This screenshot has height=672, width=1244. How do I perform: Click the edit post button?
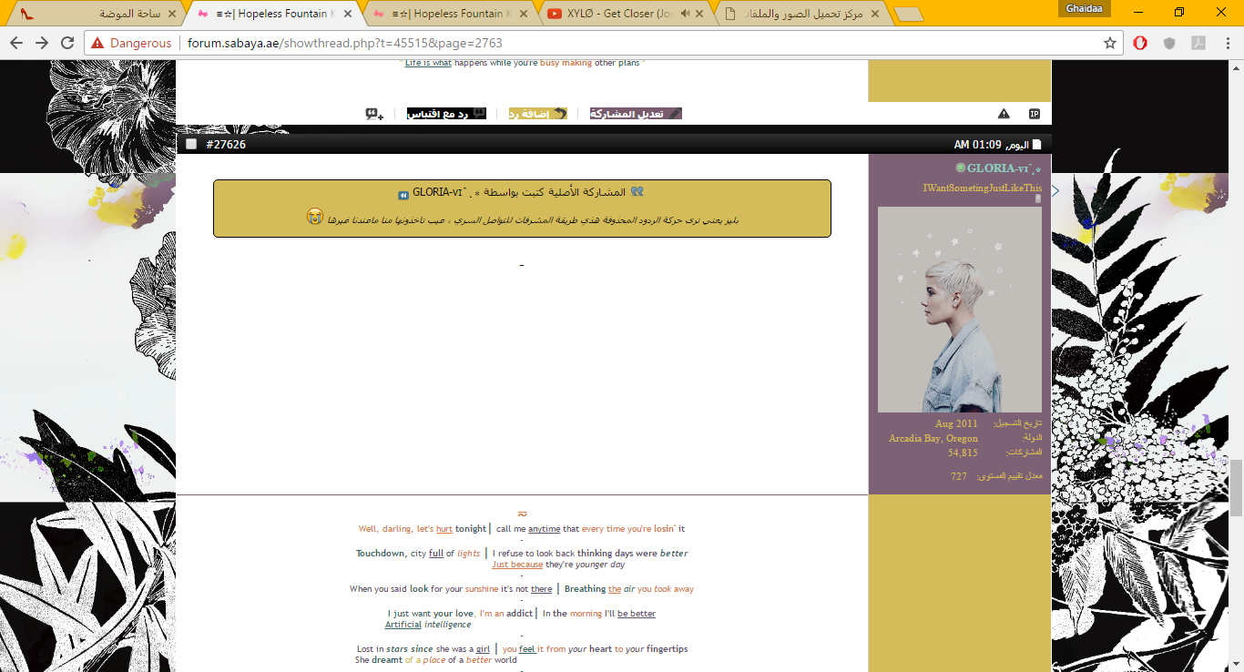[x=636, y=114]
